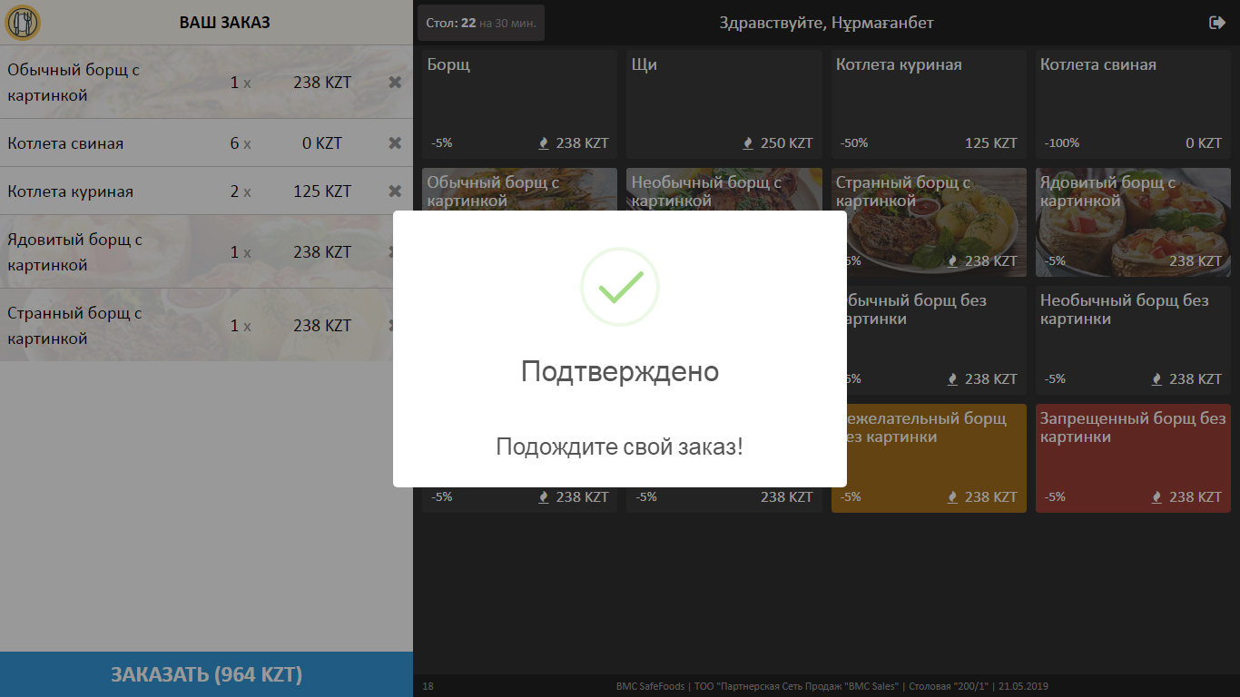The width and height of the screenshot is (1240, 697).
Task: Click the cup icon on the Щи tile
Action: tap(747, 142)
